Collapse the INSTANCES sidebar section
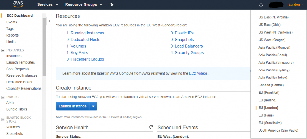This screenshot has height=139, width=307. (3, 50)
